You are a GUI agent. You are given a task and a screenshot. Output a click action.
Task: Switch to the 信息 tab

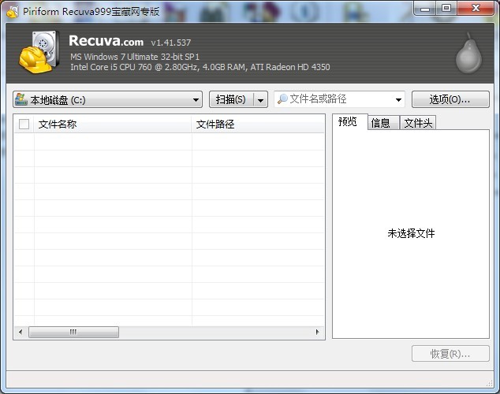[x=381, y=123]
